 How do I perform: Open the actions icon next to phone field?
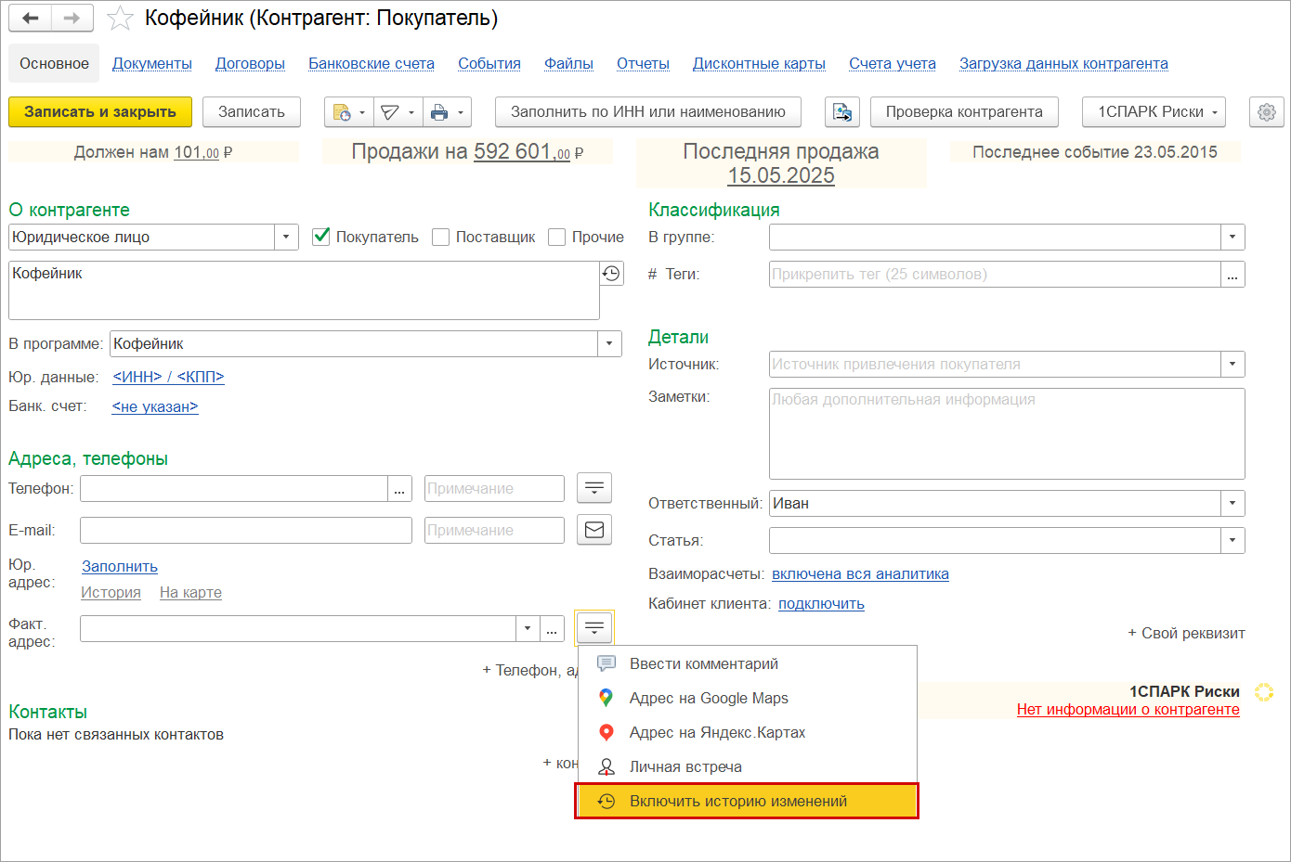pos(593,488)
